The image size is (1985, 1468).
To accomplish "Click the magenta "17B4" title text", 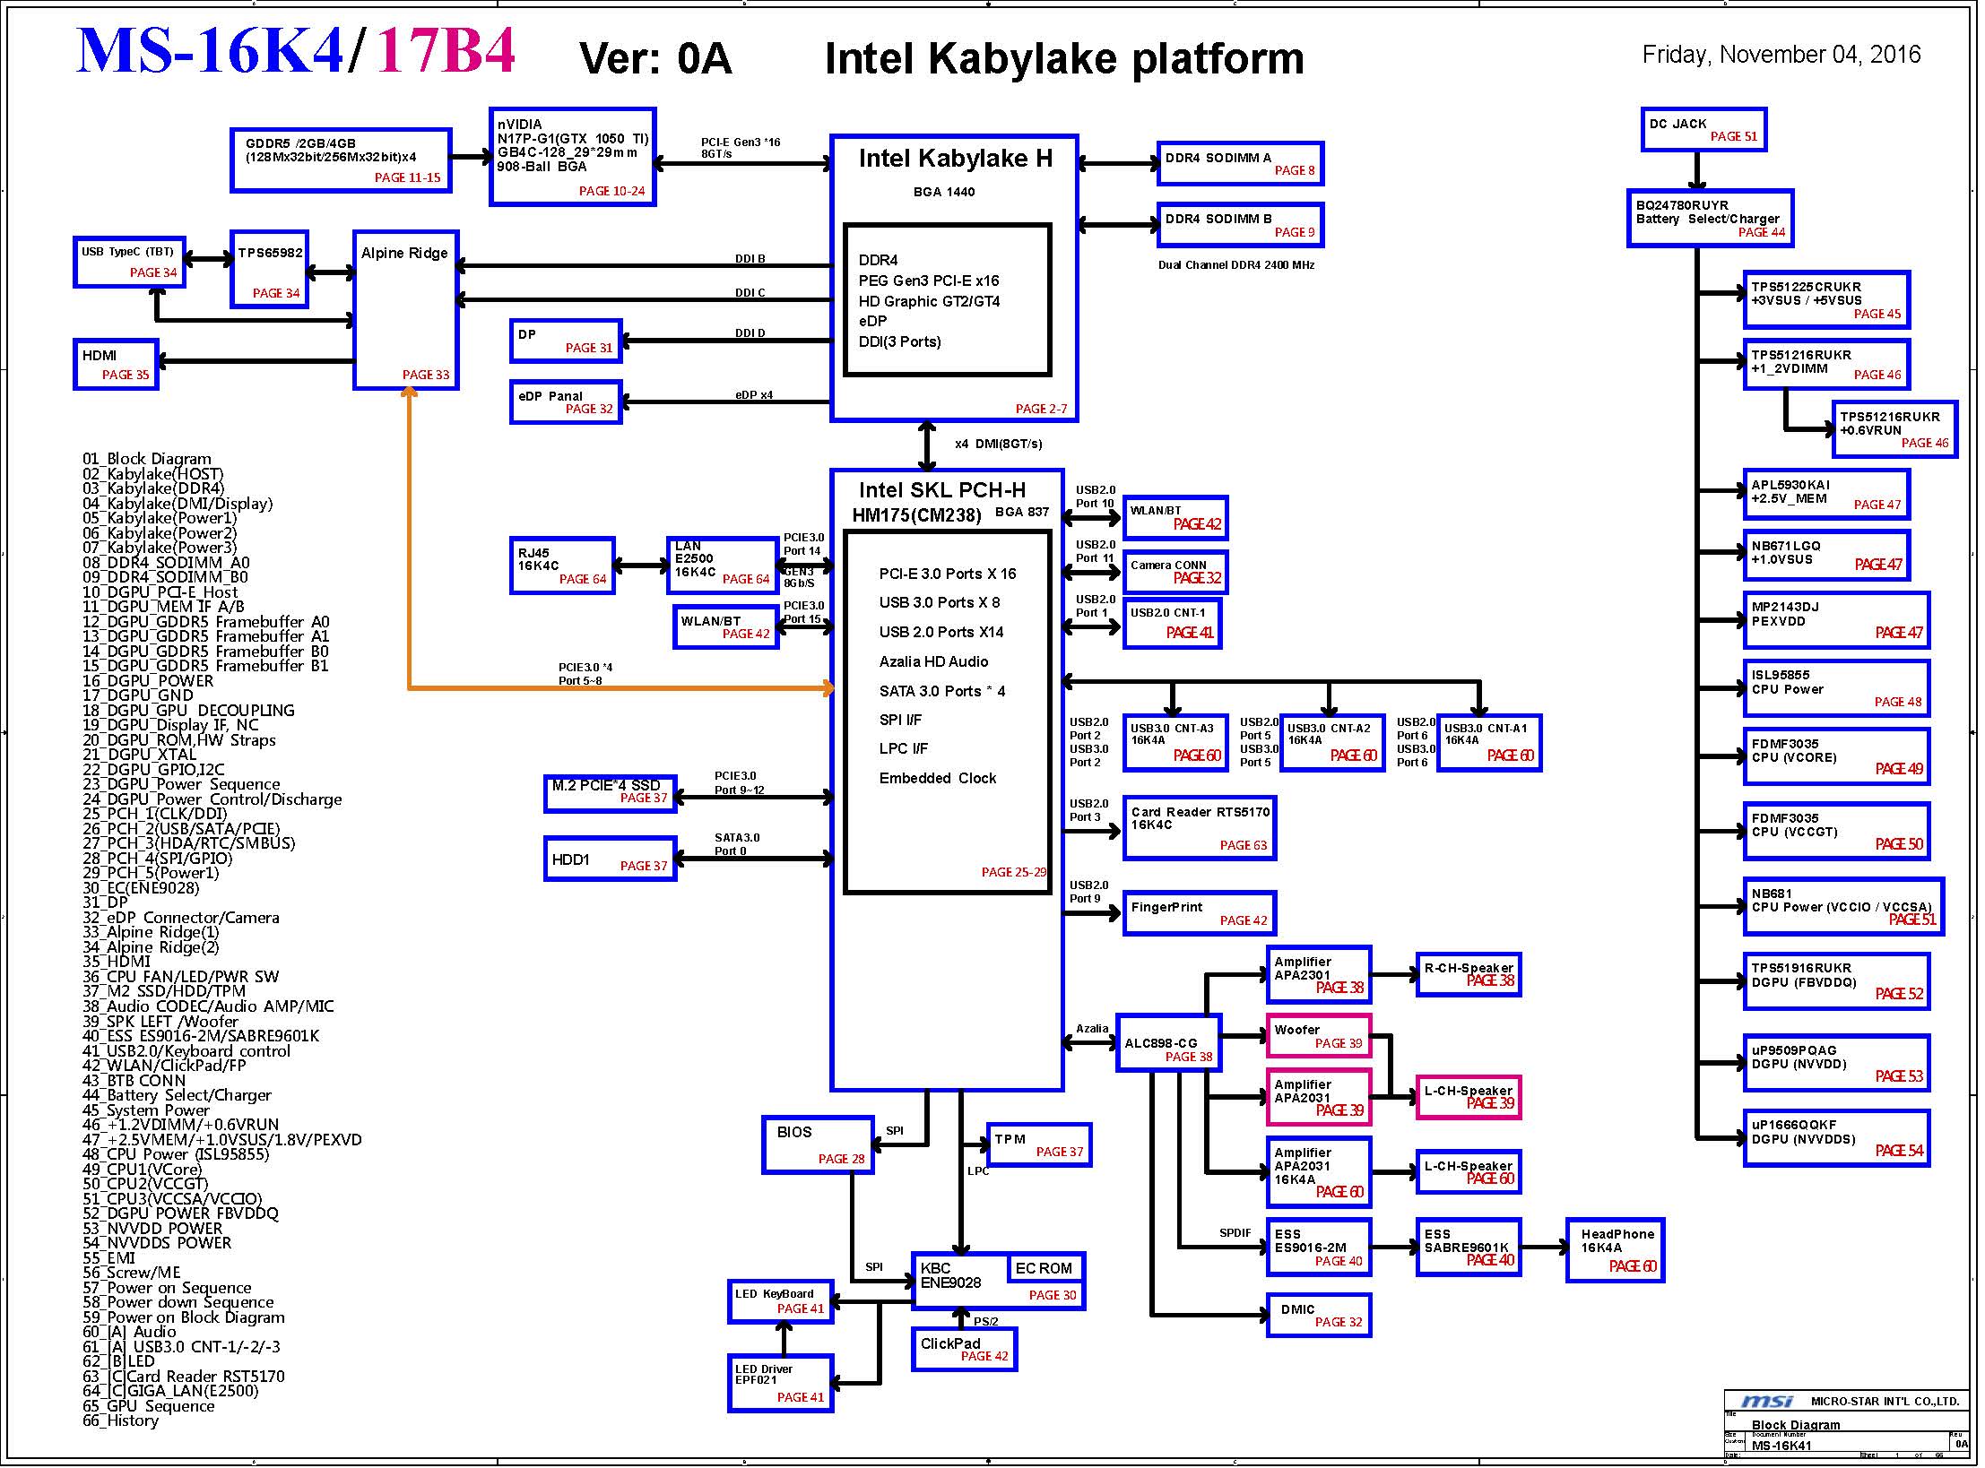I will tap(446, 50).
